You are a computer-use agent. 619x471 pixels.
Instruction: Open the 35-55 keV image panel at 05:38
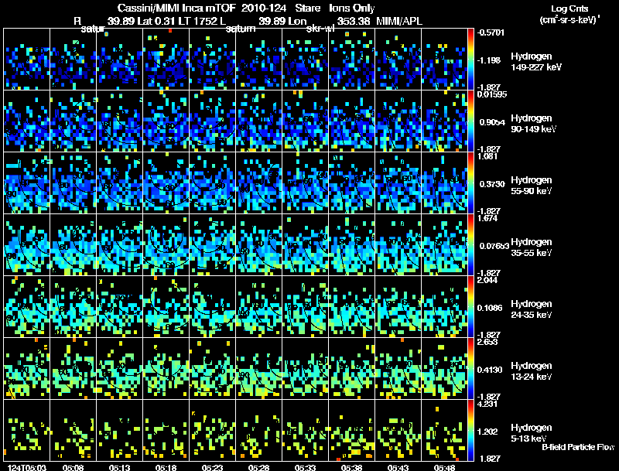click(x=351, y=244)
